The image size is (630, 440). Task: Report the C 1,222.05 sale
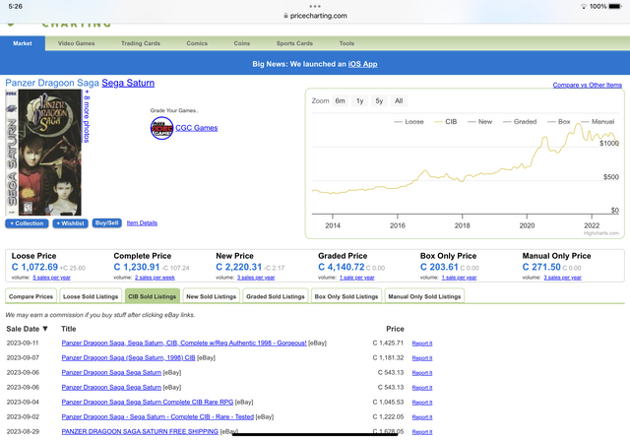tap(422, 417)
